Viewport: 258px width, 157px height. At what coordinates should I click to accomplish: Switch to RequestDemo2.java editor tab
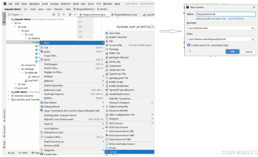coord(94,15)
